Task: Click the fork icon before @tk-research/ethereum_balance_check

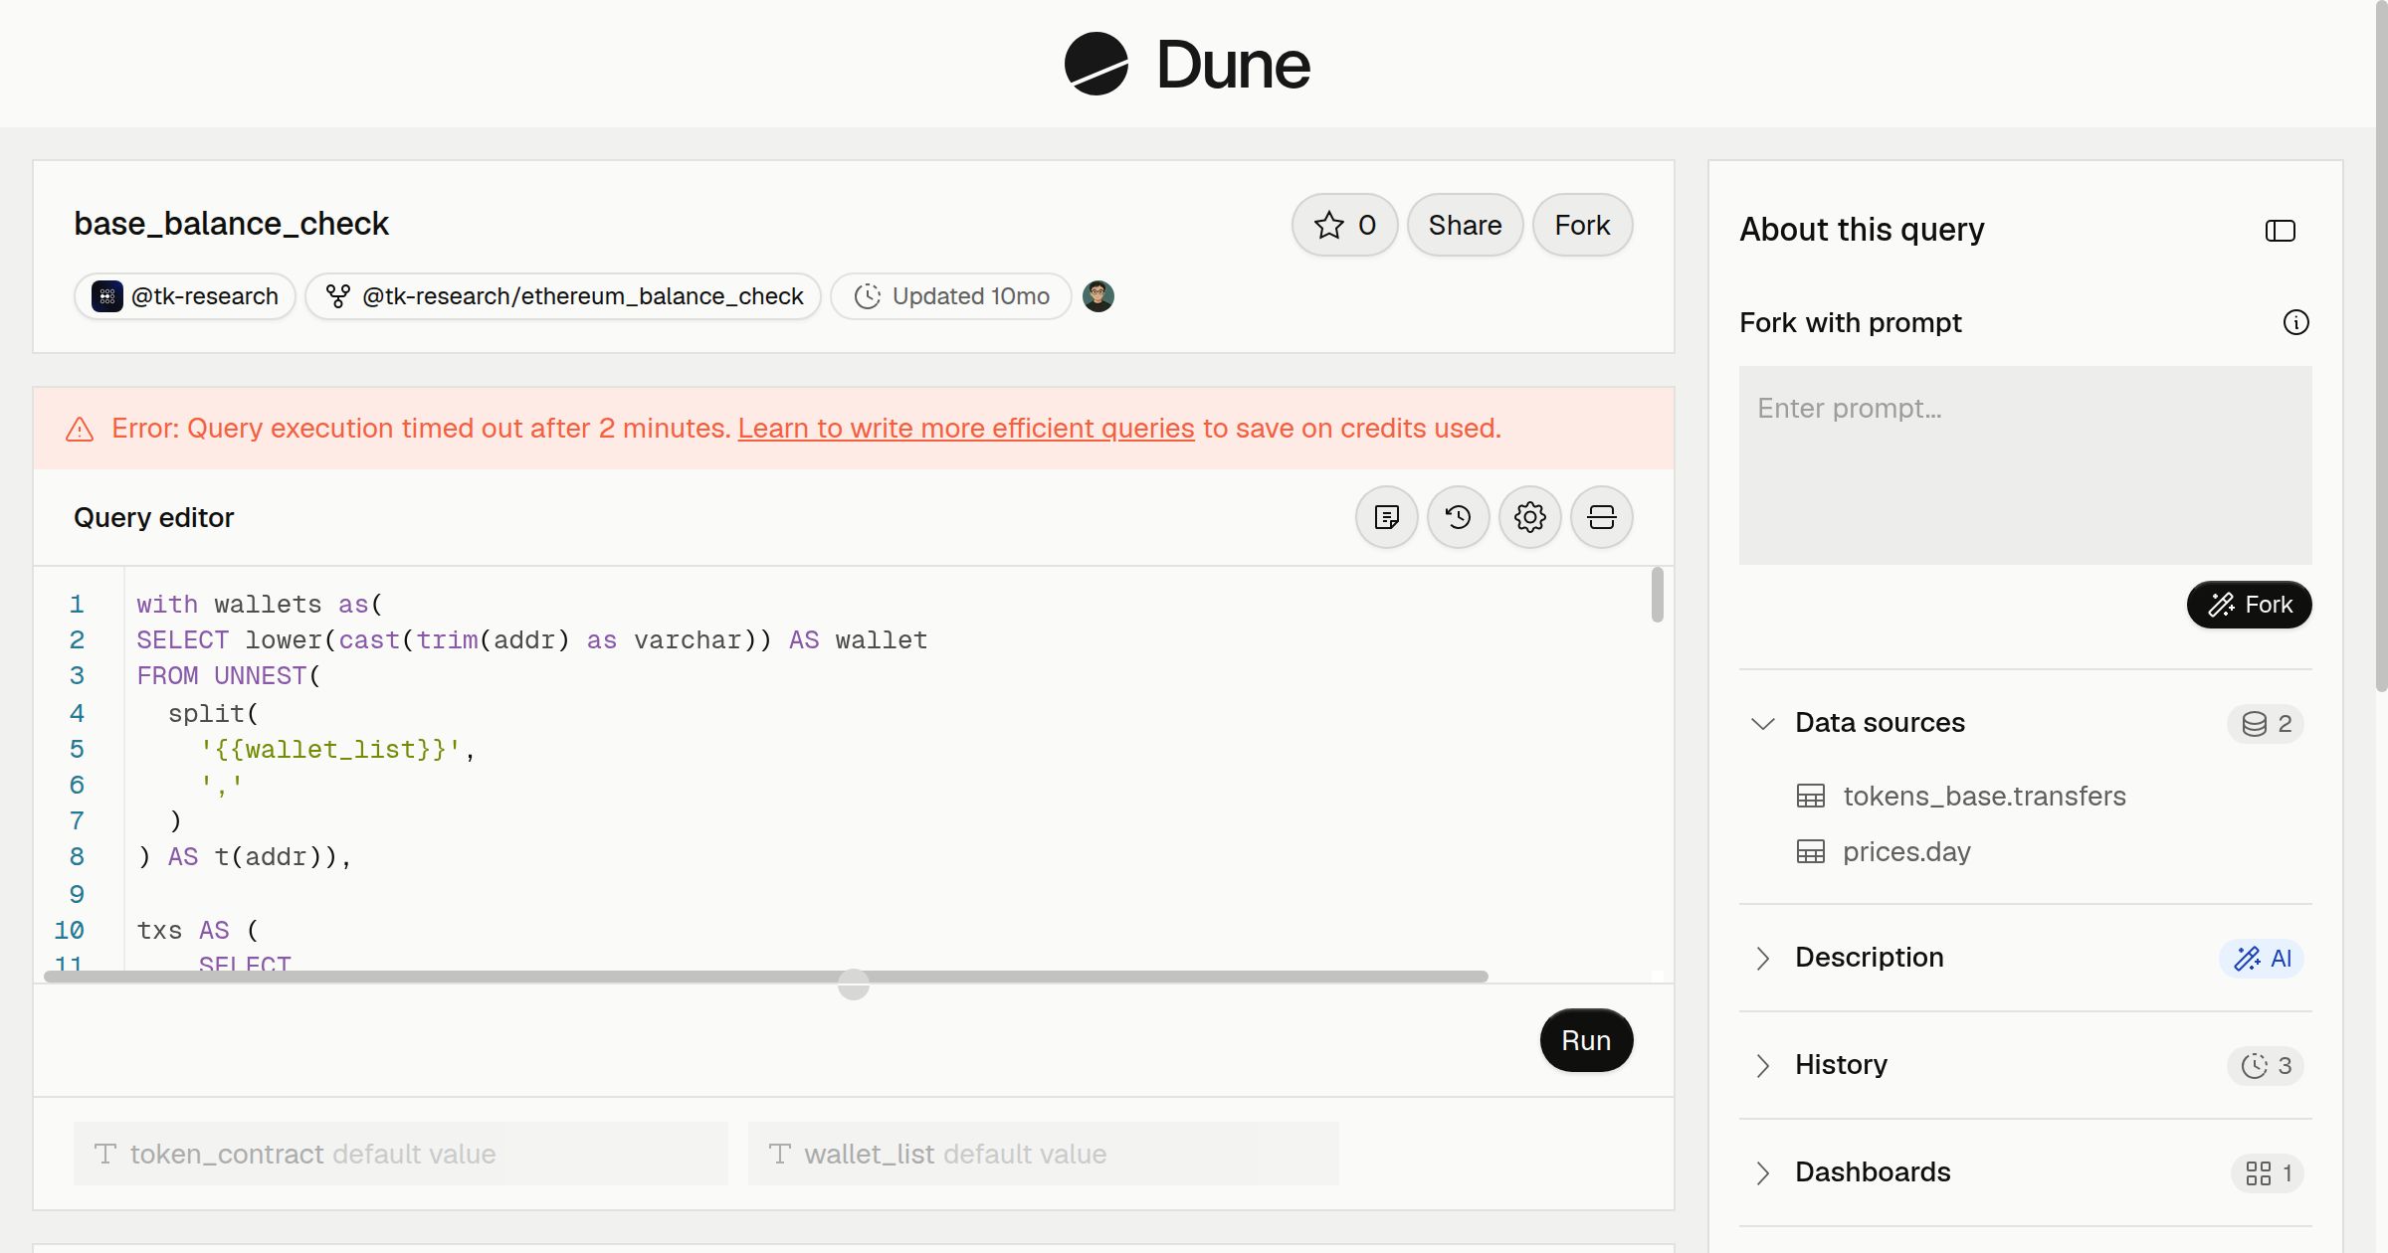Action: (338, 296)
